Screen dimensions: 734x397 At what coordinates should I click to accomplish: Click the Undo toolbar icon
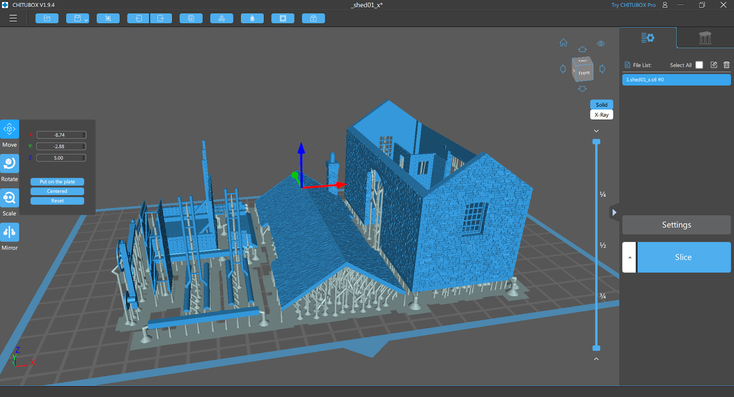pos(139,18)
